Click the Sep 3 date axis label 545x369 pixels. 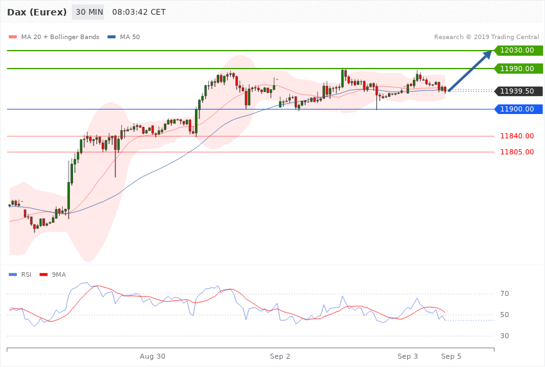click(408, 356)
